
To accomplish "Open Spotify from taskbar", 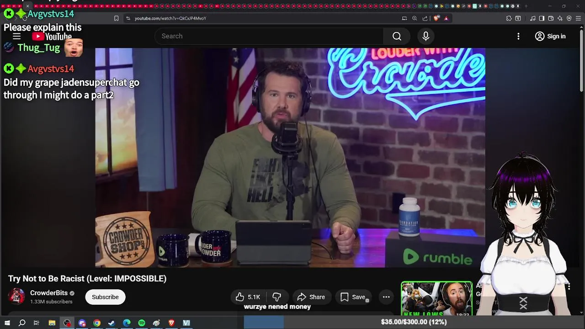I will tap(142, 323).
